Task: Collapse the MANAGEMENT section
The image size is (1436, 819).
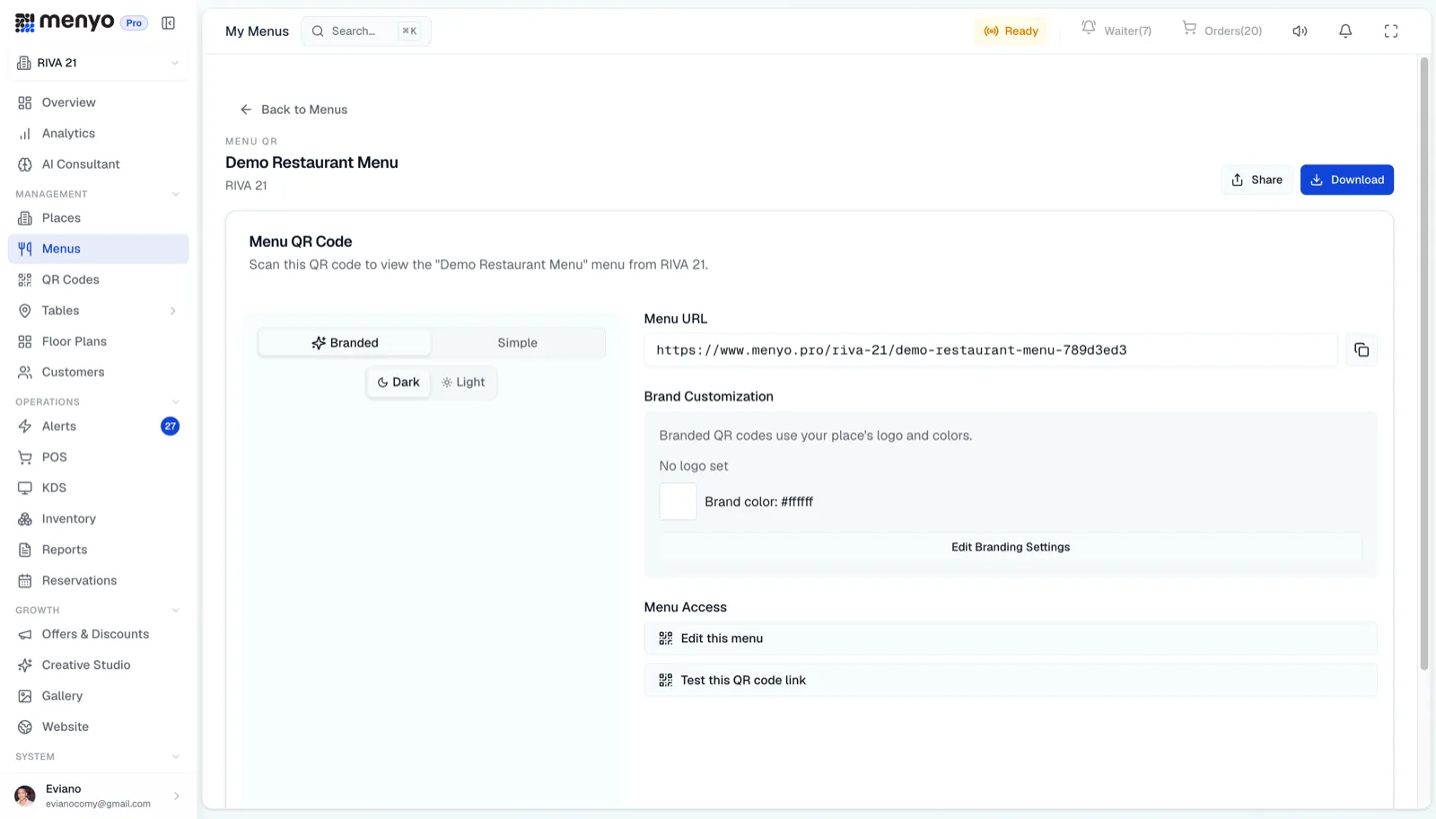Action: click(176, 194)
